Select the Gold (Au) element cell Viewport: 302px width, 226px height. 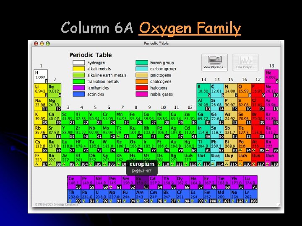coord(177,146)
